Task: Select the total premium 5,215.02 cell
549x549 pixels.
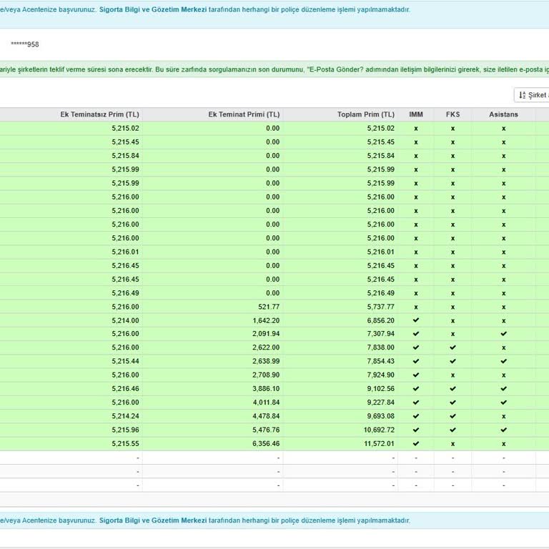Action: 340,129
